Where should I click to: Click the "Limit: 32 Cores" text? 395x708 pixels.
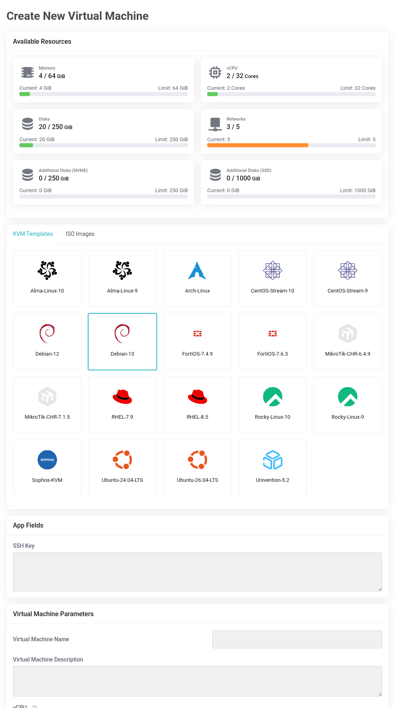pyautogui.click(x=358, y=88)
